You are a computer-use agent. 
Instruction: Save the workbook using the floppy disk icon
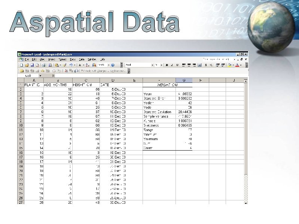point(32,65)
